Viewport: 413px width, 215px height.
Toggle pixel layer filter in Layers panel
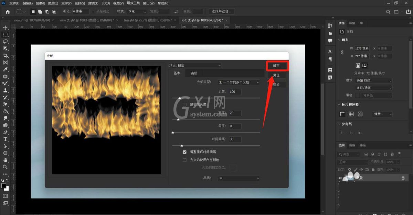tap(366, 154)
